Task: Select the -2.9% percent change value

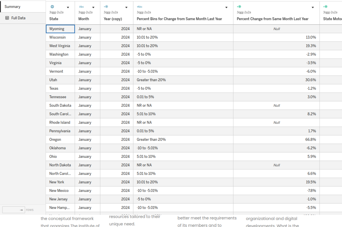Action: [x=311, y=54]
